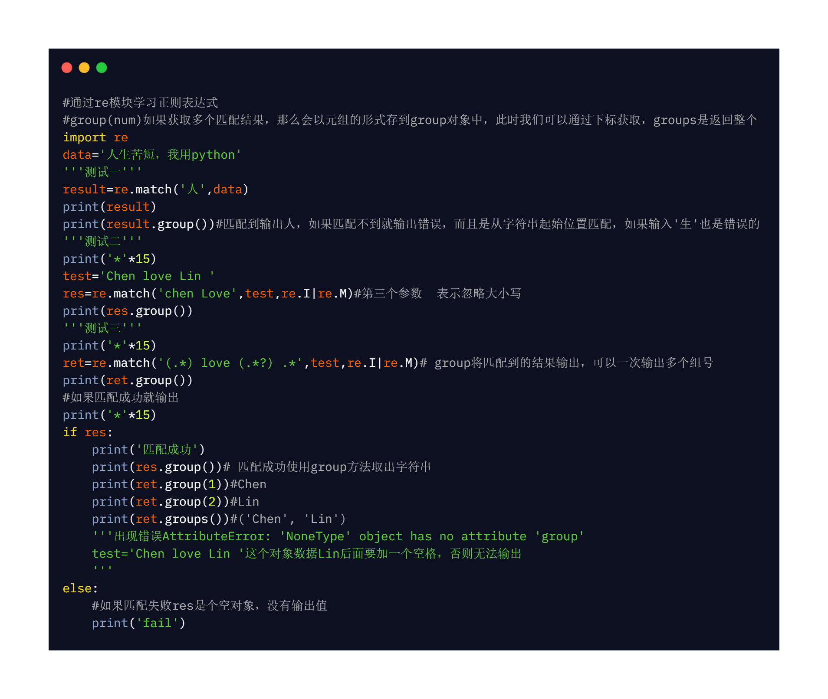828x699 pixels.
Task: Click the docstring '测试三'
Action: click(x=102, y=328)
